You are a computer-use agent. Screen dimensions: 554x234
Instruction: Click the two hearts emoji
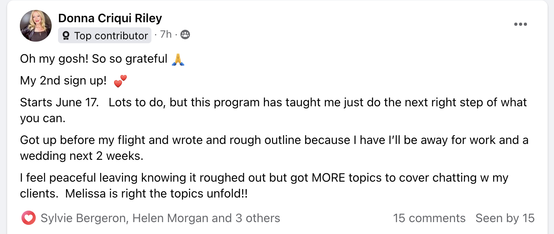pos(120,81)
